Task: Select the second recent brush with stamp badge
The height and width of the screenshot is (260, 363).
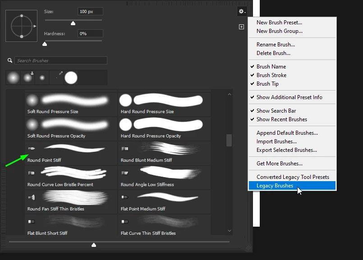Action: 28,78
